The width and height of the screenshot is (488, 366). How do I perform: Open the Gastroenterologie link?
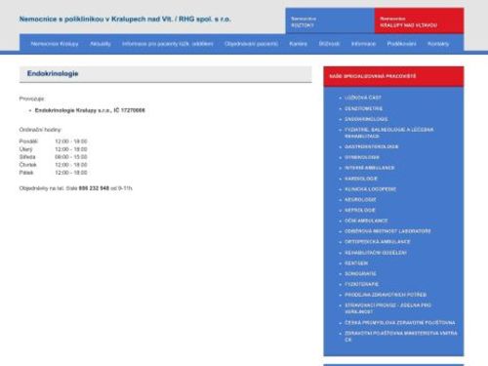pyautogui.click(x=371, y=146)
